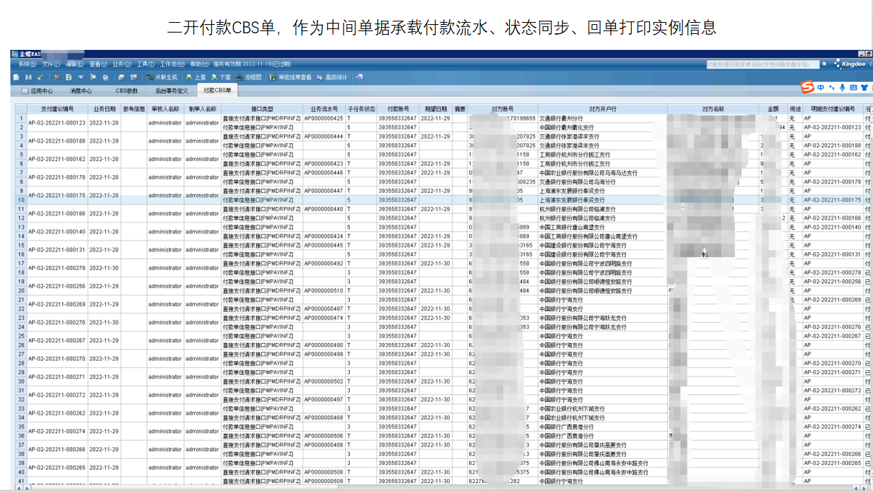Open the 业务(O) menu
Image resolution: width=873 pixels, height=492 pixels.
coord(122,64)
